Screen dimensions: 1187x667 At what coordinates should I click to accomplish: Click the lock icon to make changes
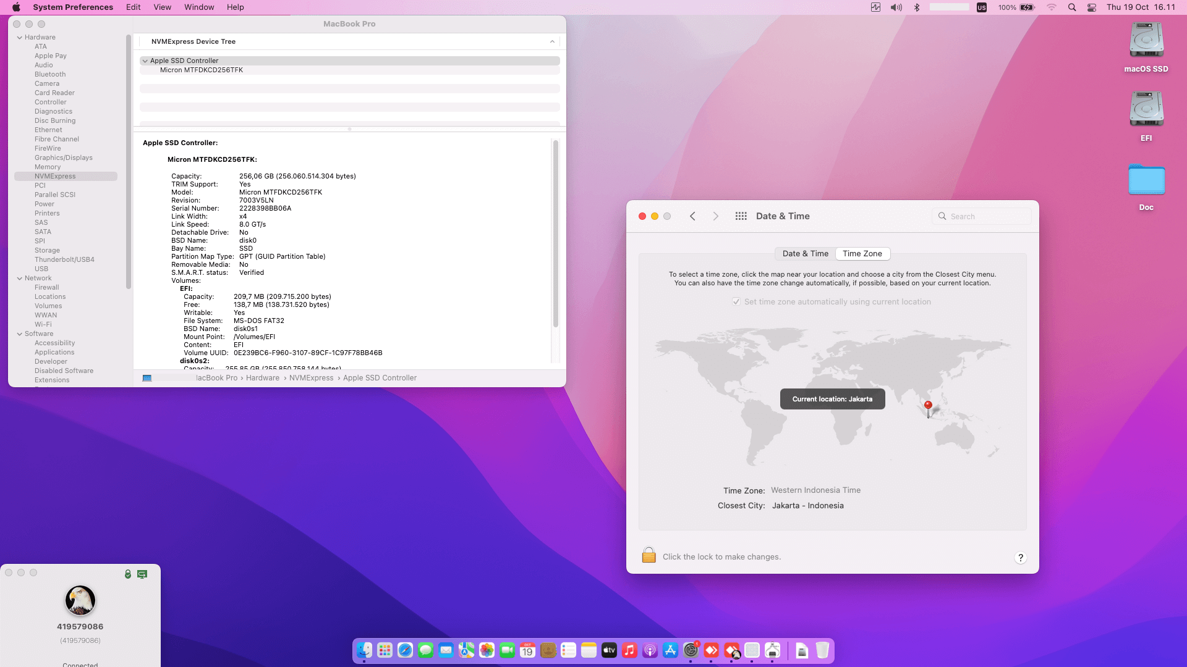(649, 555)
